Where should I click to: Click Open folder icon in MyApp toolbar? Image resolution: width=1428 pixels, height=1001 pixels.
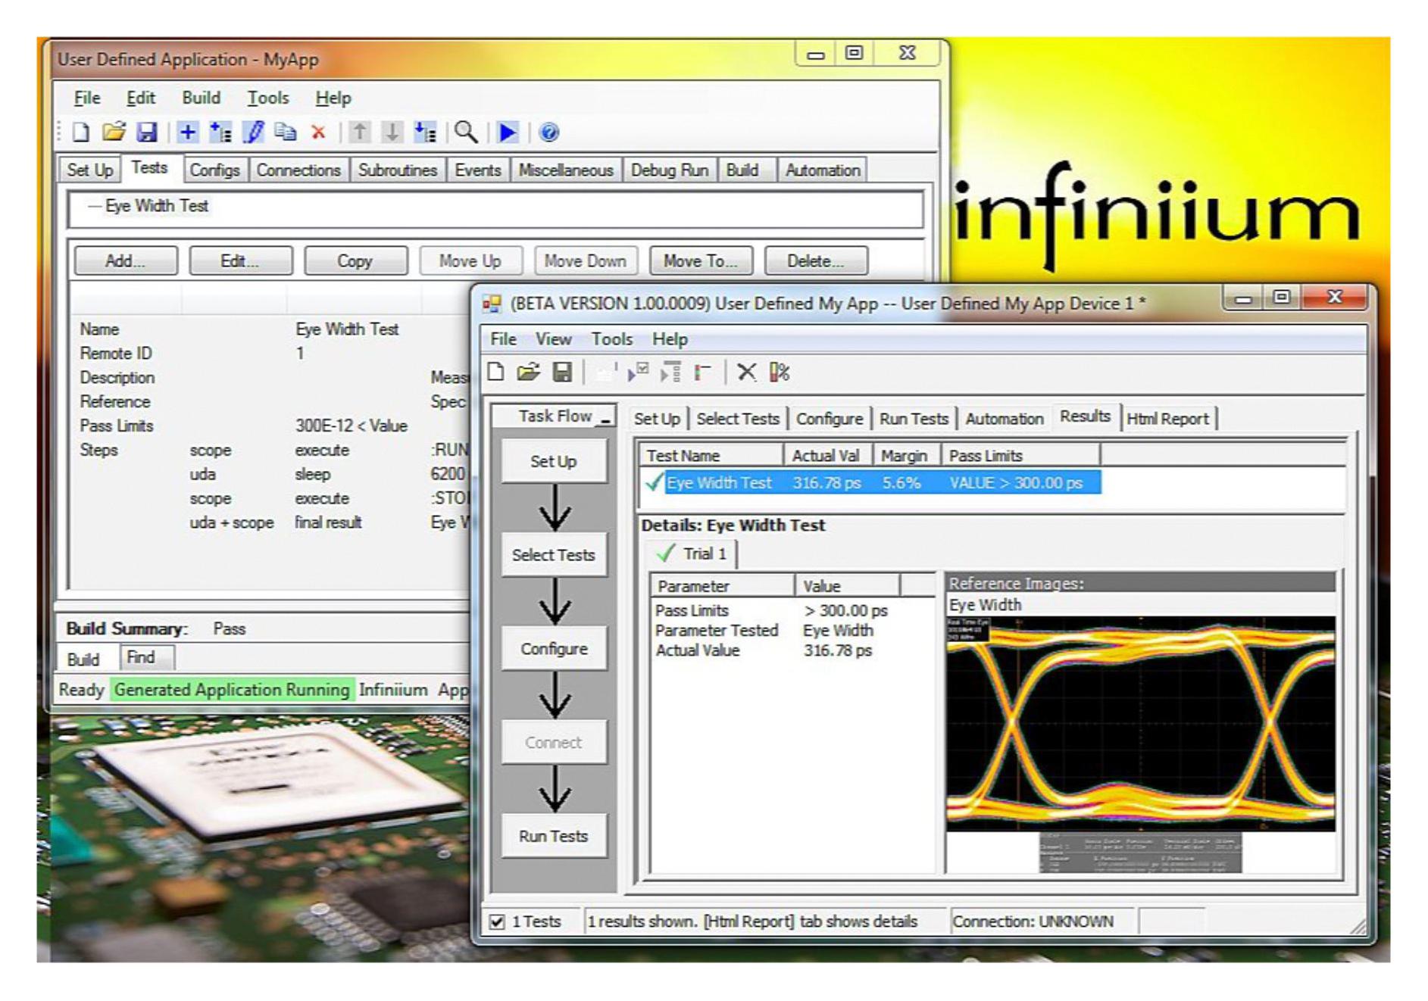pyautogui.click(x=114, y=133)
